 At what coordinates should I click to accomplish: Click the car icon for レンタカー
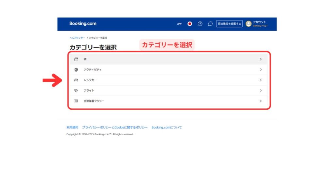coord(76,80)
